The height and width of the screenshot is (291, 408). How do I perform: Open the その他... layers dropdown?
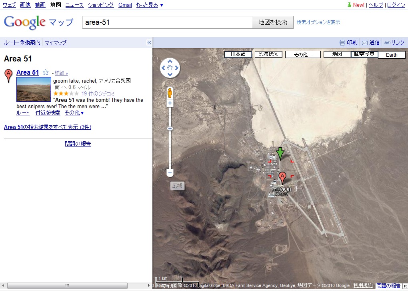tap(303, 55)
